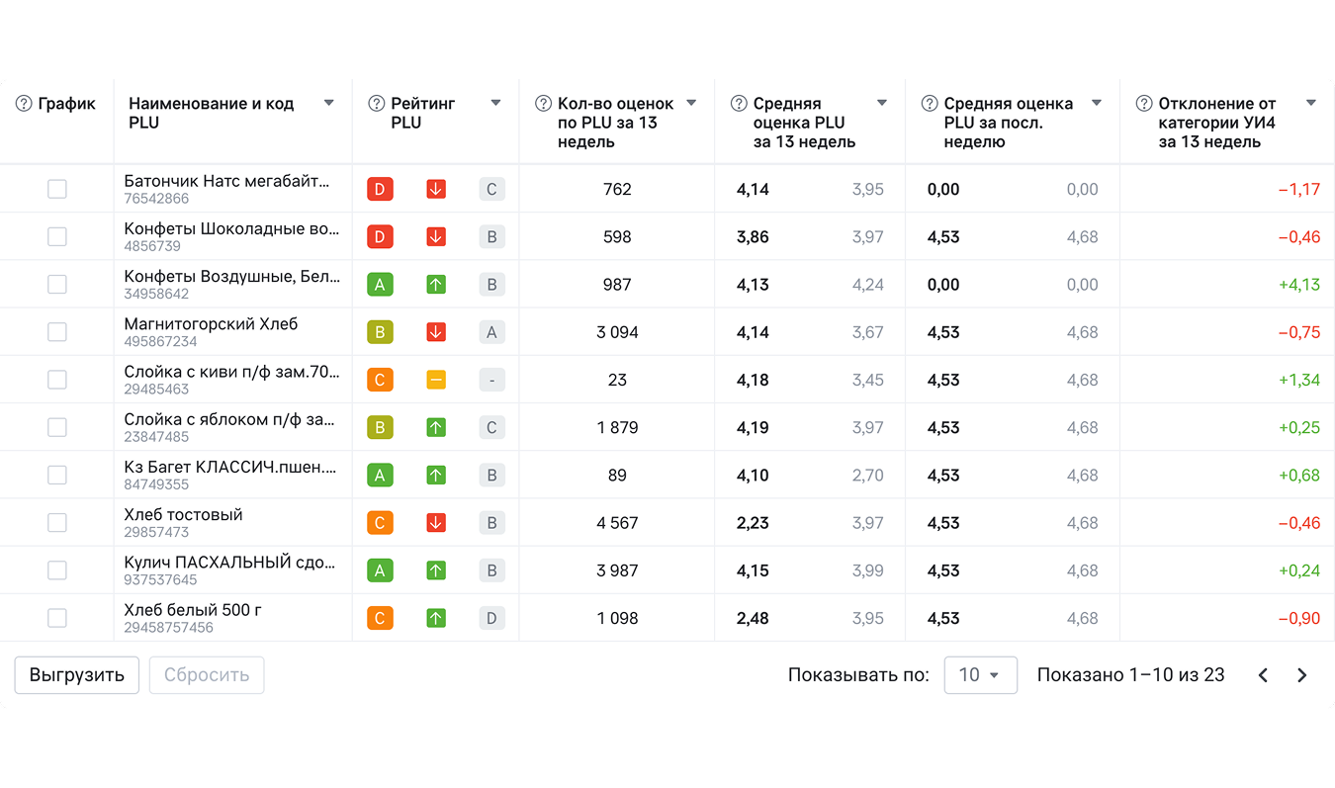Check the box for Хлеб белый 500 г
The width and height of the screenshot is (1335, 788).
point(57,618)
